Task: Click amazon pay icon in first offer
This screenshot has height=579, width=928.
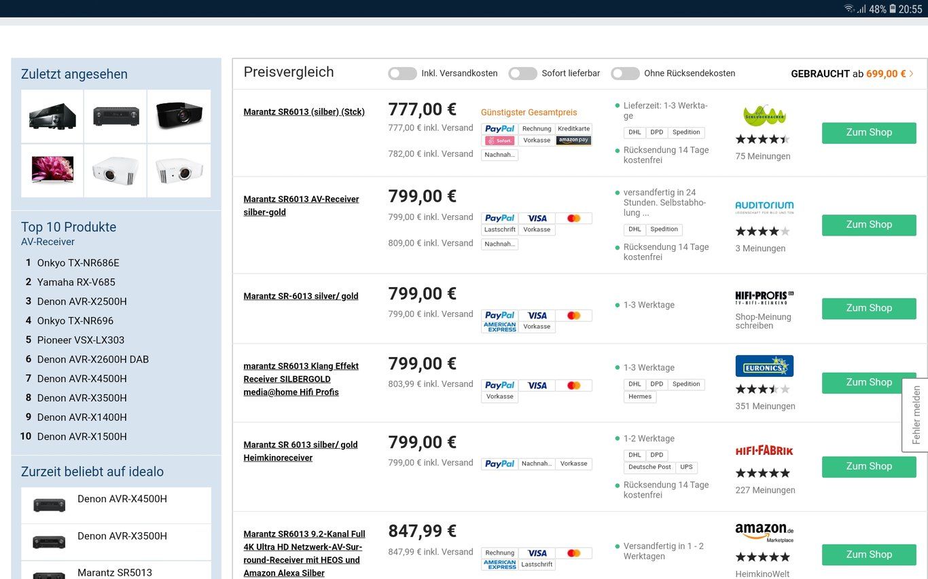Action: (x=573, y=141)
